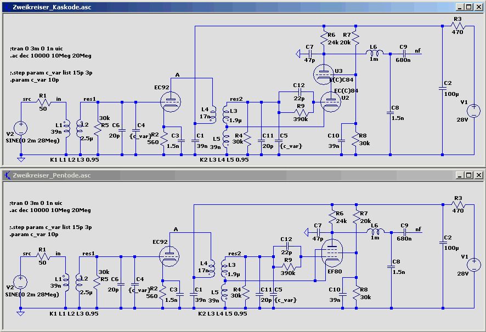Click the U2 triode symbol in Kaskode schematic
This screenshot has height=332, width=486.
[330, 102]
